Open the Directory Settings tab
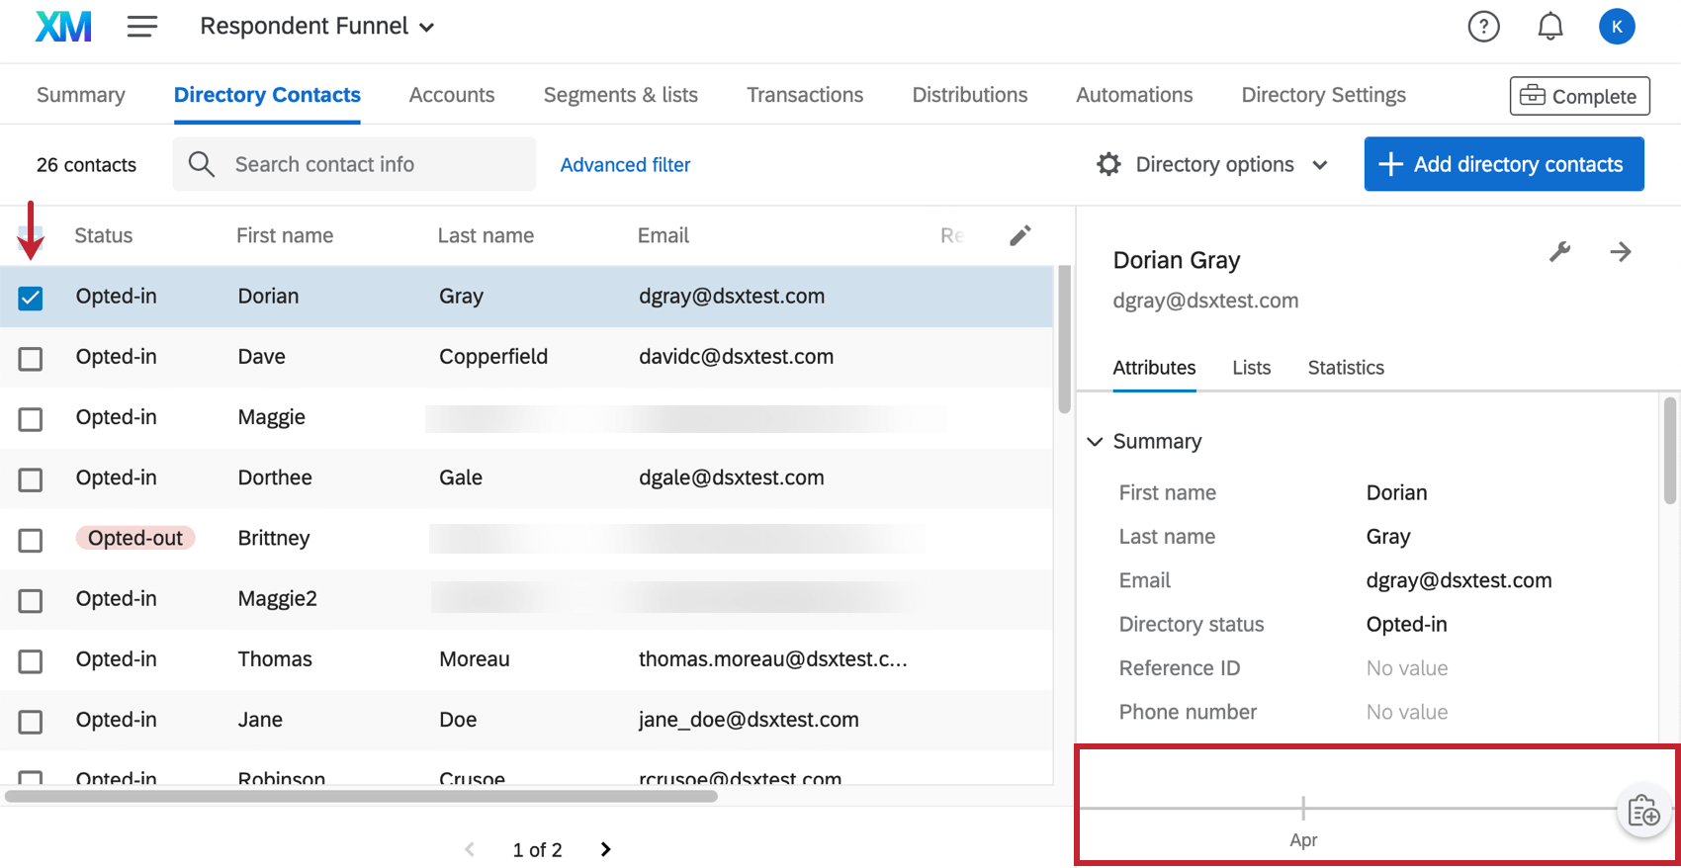The height and width of the screenshot is (868, 1681). (x=1324, y=95)
